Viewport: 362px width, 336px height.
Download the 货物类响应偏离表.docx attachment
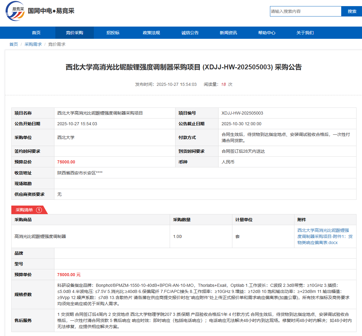point(325,236)
